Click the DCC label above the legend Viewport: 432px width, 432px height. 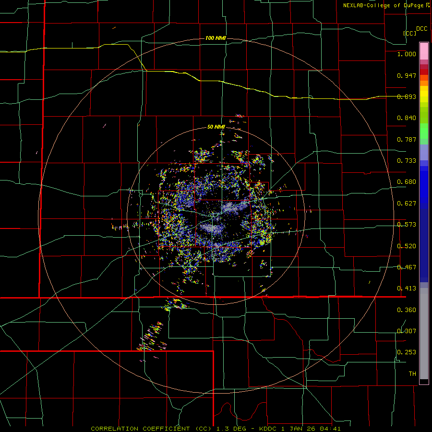(421, 29)
